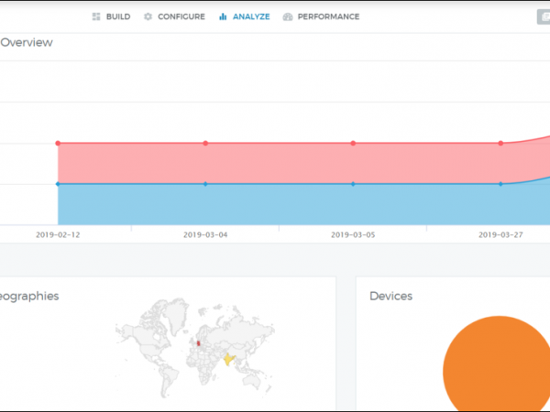Image resolution: width=550 pixels, height=412 pixels.
Task: Click red data point at 2019-03-27
Action: [500, 143]
